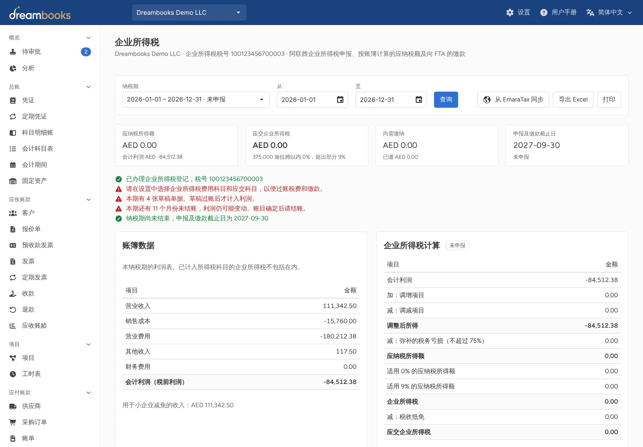
Task: Click the 科目明细账 ledger icon
Action: pyautogui.click(x=13, y=133)
